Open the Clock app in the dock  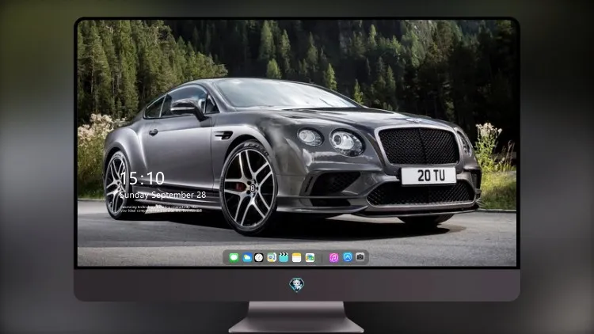tap(259, 258)
